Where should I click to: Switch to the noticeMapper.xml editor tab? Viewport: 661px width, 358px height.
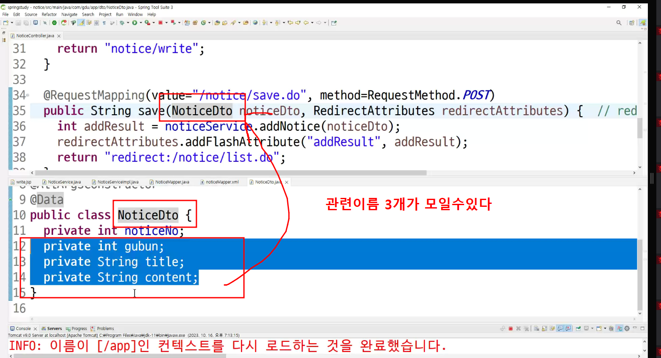point(220,182)
